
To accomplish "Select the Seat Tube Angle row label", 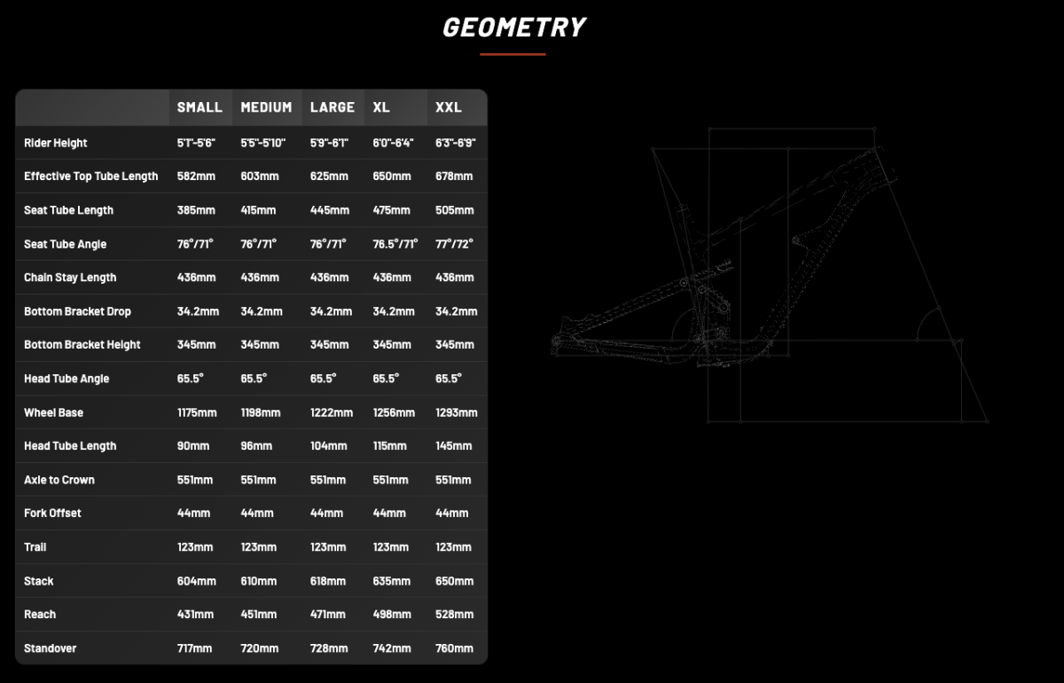I will pos(65,244).
